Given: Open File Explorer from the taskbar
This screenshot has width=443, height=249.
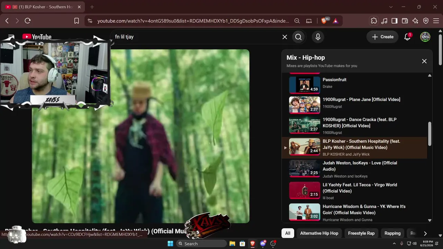Looking at the screenshot, I should [x=232, y=243].
